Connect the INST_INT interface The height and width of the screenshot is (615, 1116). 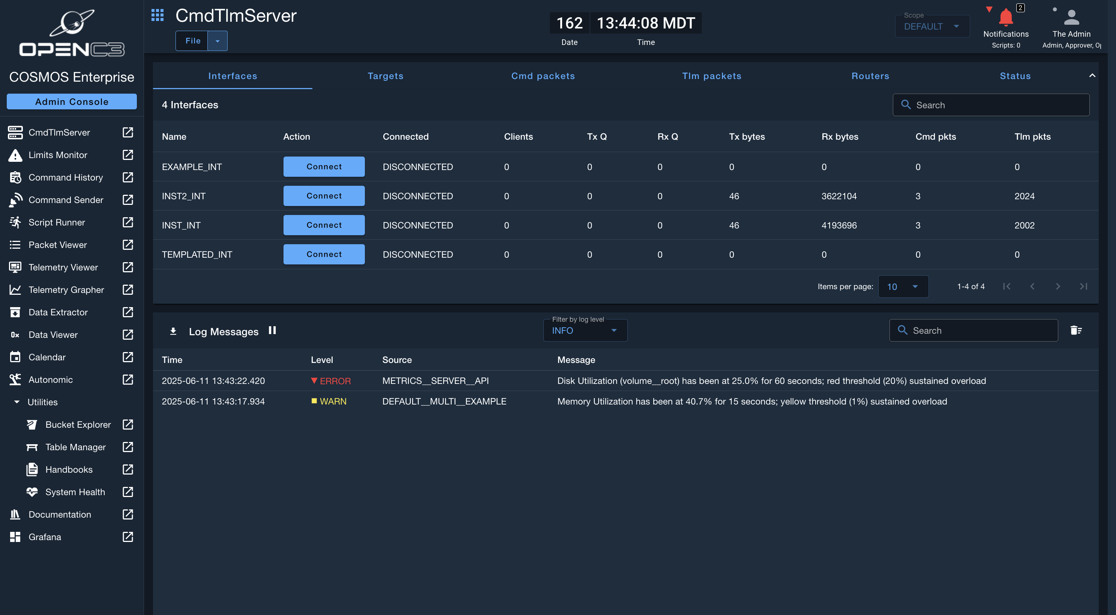tap(324, 225)
